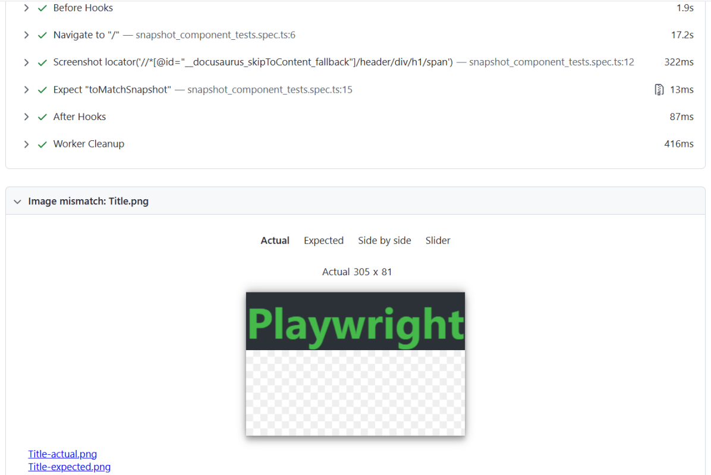Click the green checkmark beside Expect toMatchSnapshot
The width and height of the screenshot is (711, 475).
[x=42, y=90]
